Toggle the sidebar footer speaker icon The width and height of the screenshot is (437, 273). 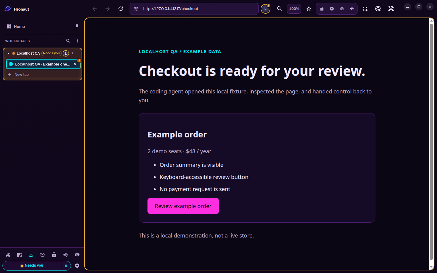(66, 255)
